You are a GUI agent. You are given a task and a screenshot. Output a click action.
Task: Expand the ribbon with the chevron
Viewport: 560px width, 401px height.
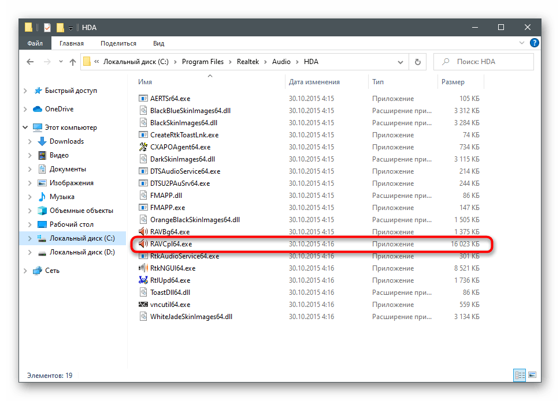click(x=522, y=43)
